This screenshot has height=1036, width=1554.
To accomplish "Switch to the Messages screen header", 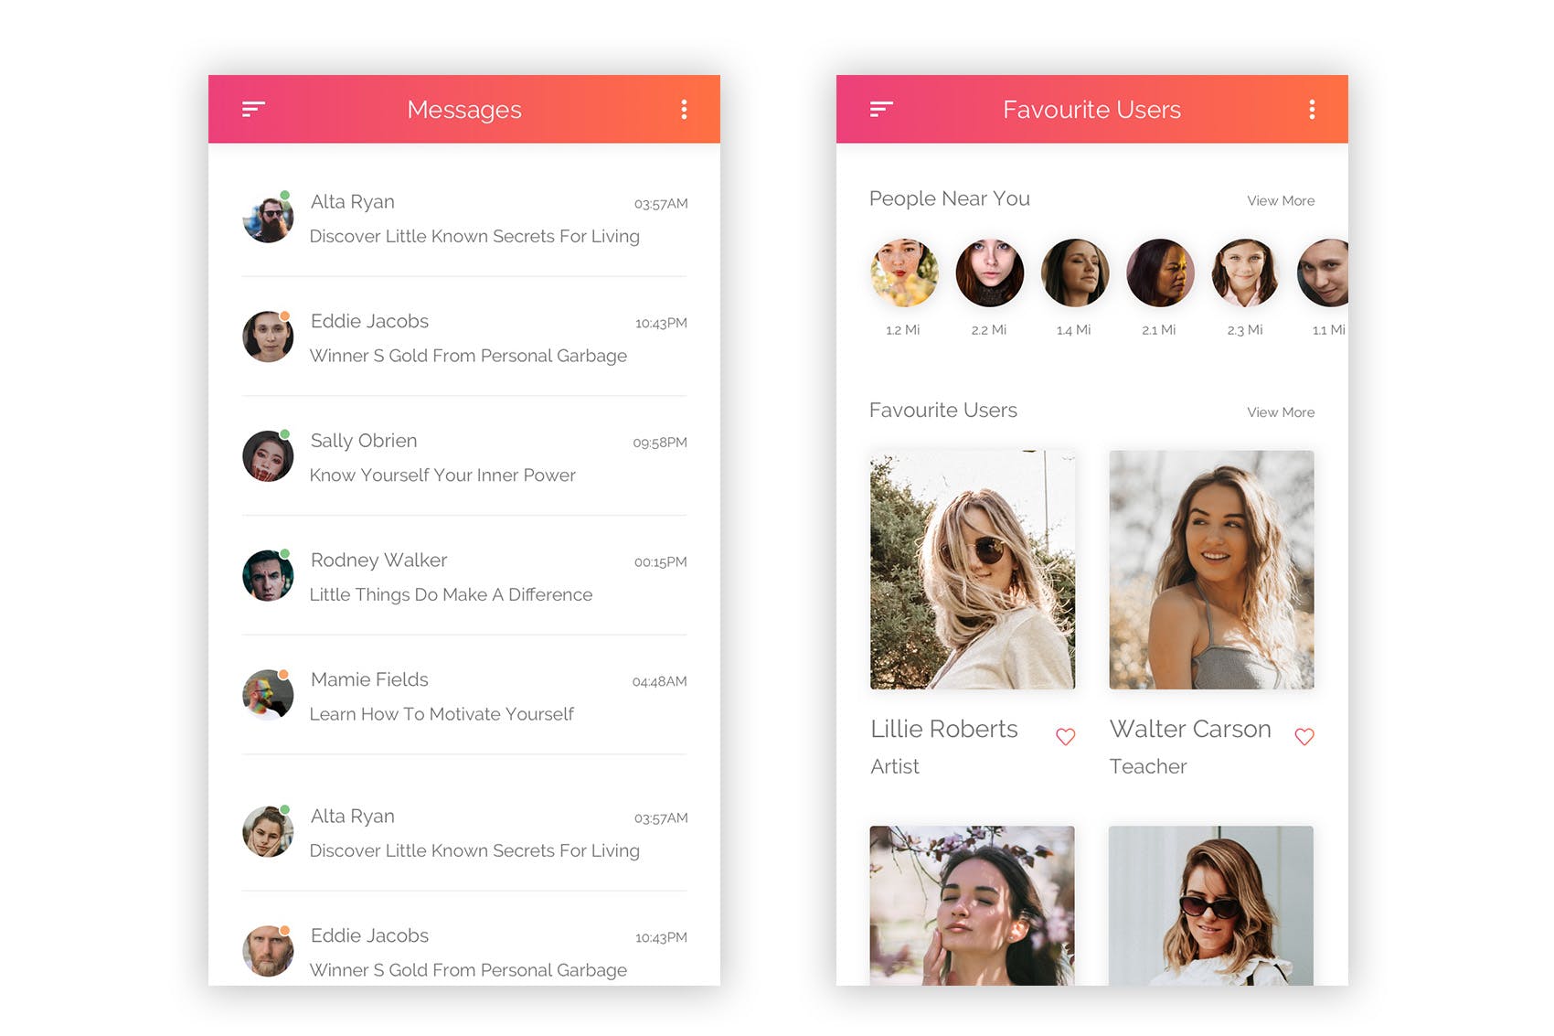I will (464, 109).
